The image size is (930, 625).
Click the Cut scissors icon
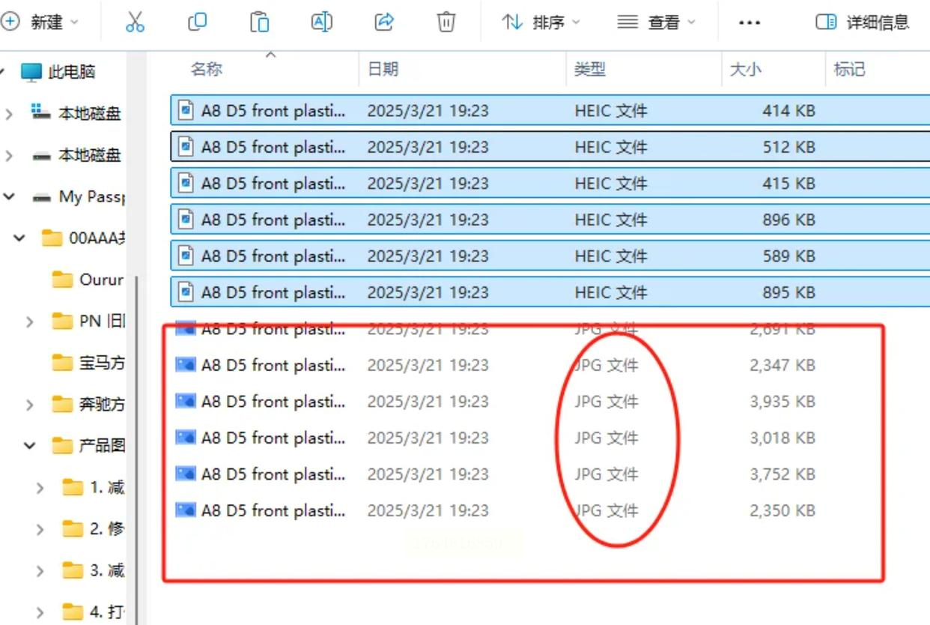point(135,22)
